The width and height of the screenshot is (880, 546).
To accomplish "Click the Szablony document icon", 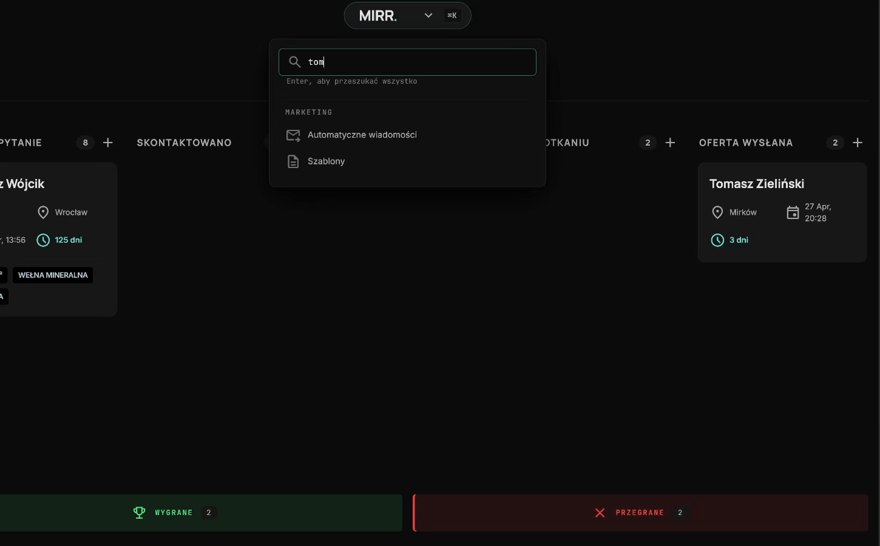I will (x=293, y=161).
